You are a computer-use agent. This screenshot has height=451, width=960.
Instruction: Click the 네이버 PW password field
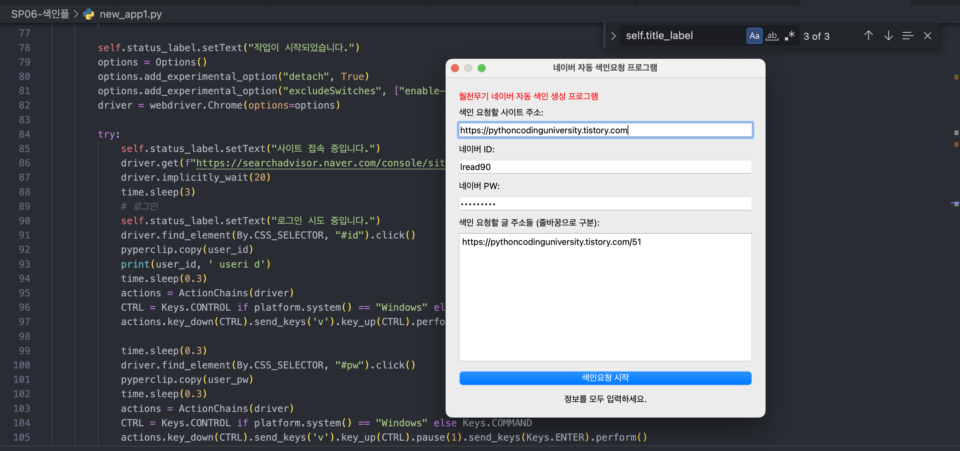tap(605, 203)
